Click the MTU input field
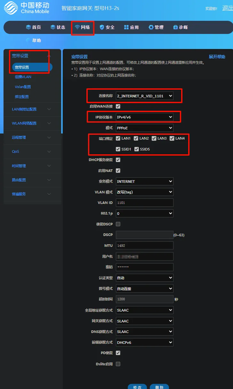The image size is (233, 389). tap(144, 246)
